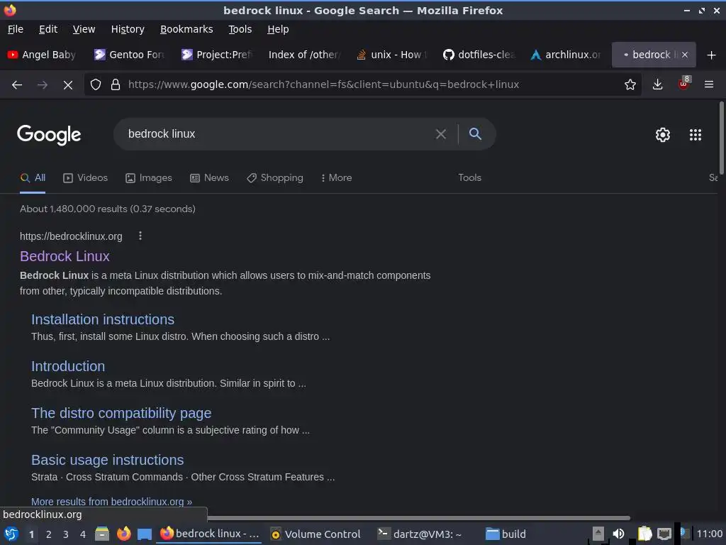
Task: Open the Installation instructions link
Action: [x=103, y=320]
